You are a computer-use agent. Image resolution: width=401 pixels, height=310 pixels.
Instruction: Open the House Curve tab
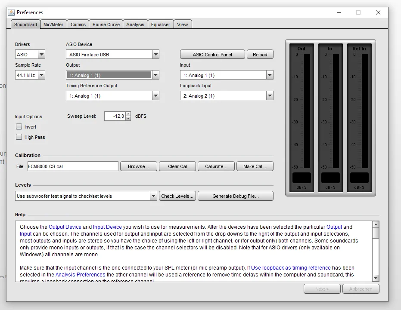pyautogui.click(x=106, y=25)
